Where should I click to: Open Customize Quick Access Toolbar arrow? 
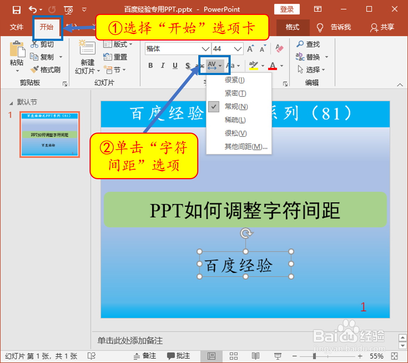[x=84, y=10]
